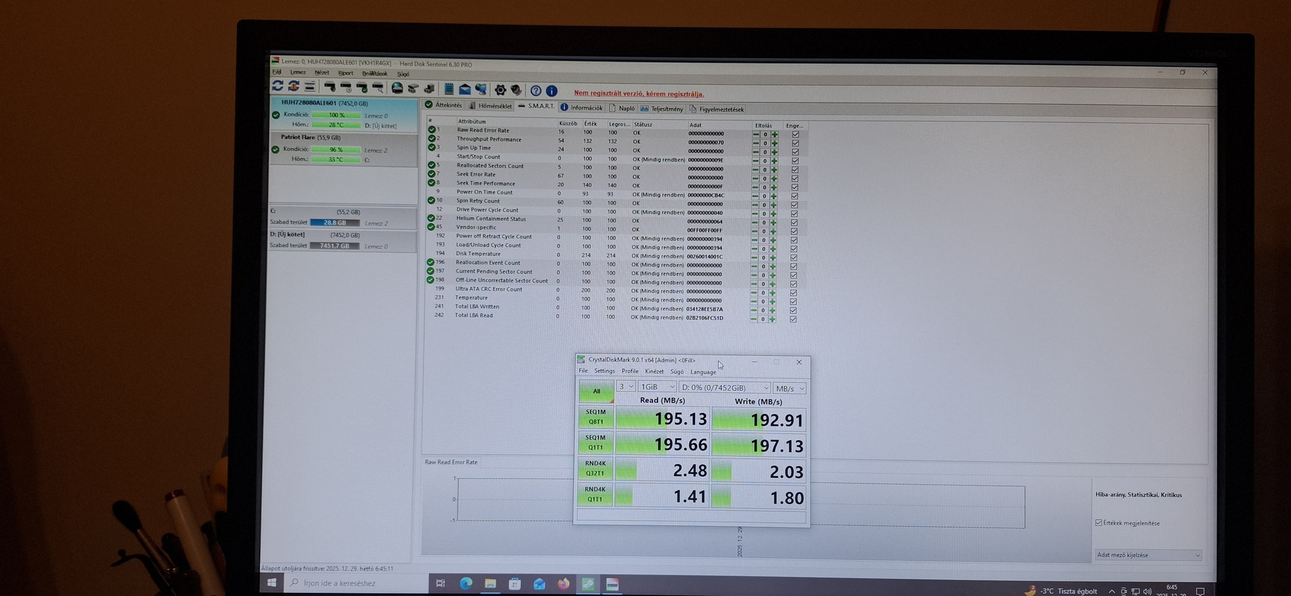Open the test count dropdown showing 3 in CrystalDiskMark

coord(626,386)
